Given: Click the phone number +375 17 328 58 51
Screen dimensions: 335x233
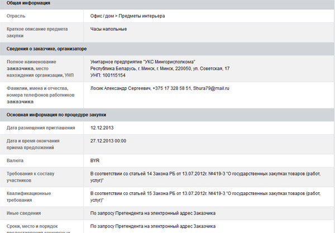Looking at the screenshot, I should [x=172, y=88].
